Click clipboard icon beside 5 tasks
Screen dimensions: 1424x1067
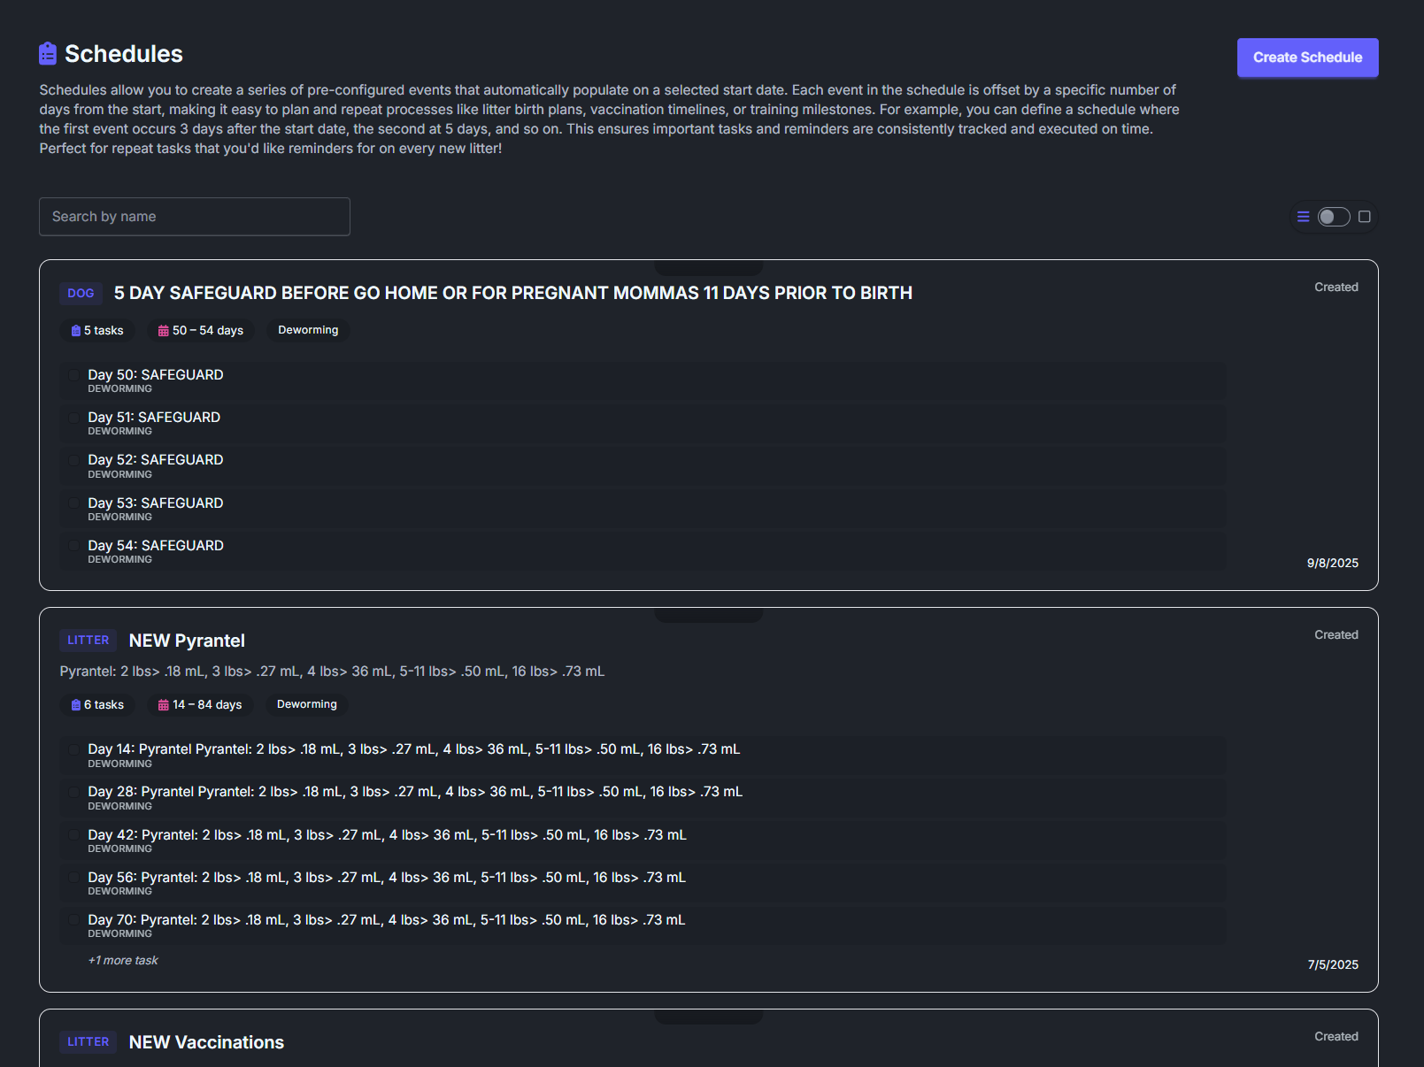[76, 331]
